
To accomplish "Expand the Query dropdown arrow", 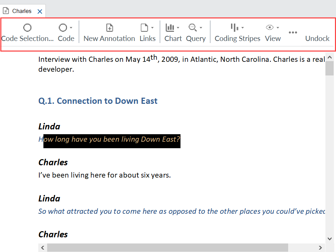I will pyautogui.click(x=201, y=28).
